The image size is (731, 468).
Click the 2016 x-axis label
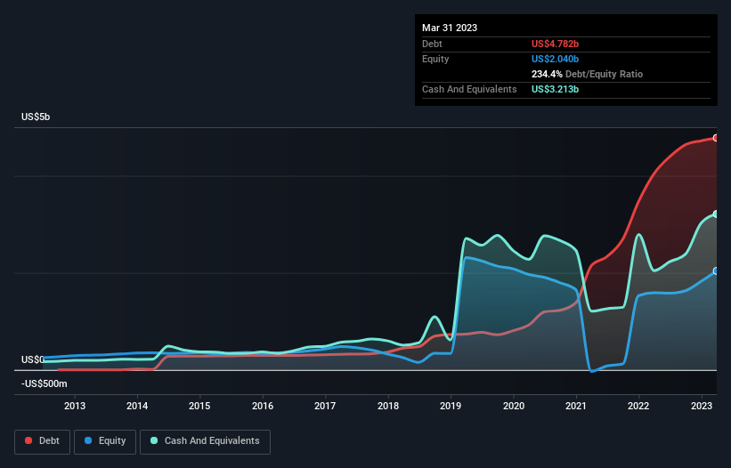263,406
